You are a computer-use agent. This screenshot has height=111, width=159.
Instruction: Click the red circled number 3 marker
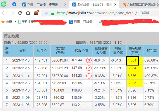coord(89,60)
